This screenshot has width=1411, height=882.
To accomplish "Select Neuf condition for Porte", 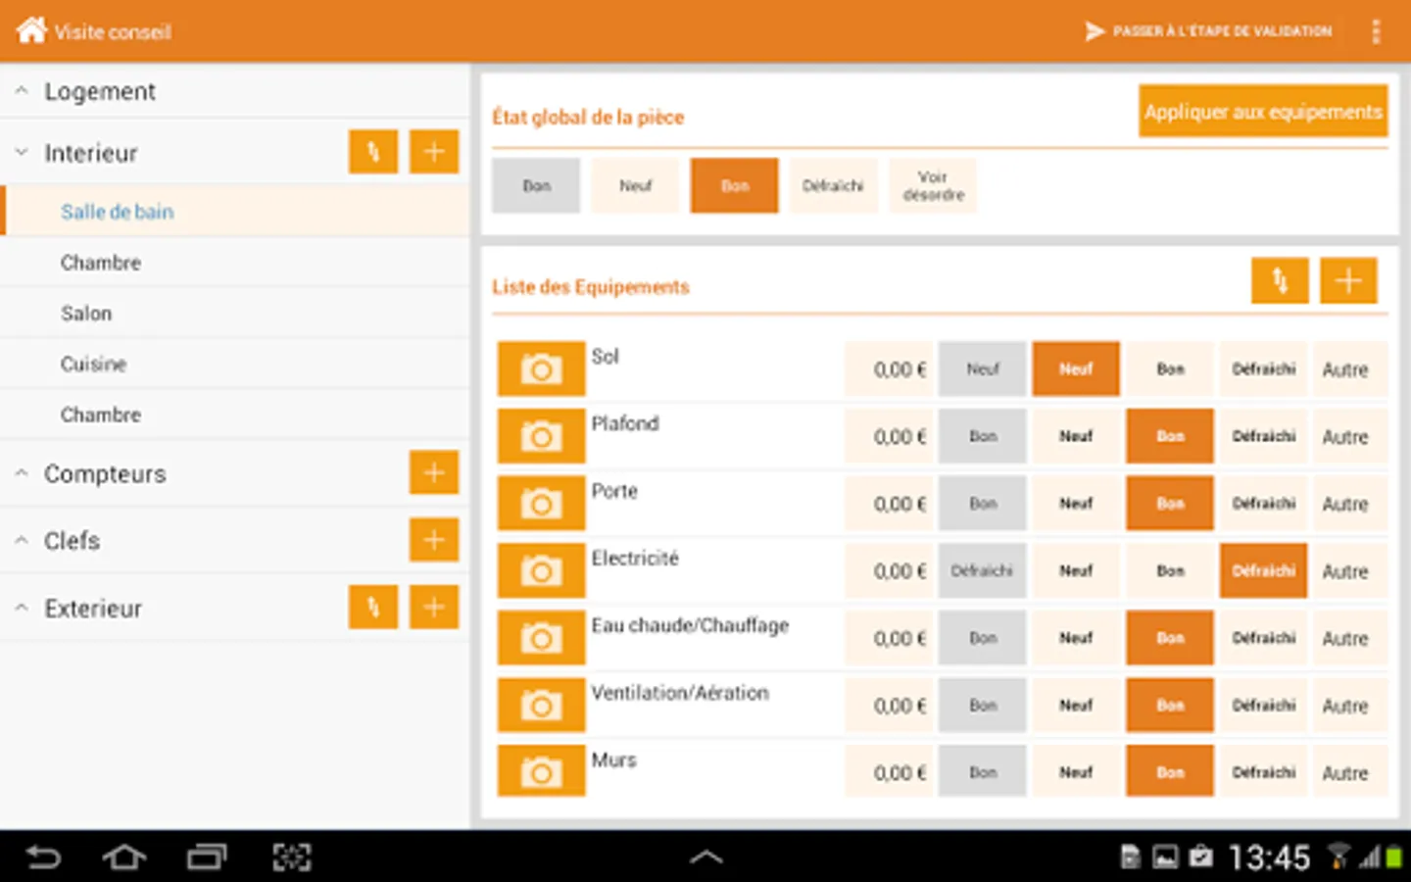I will coord(1075,503).
